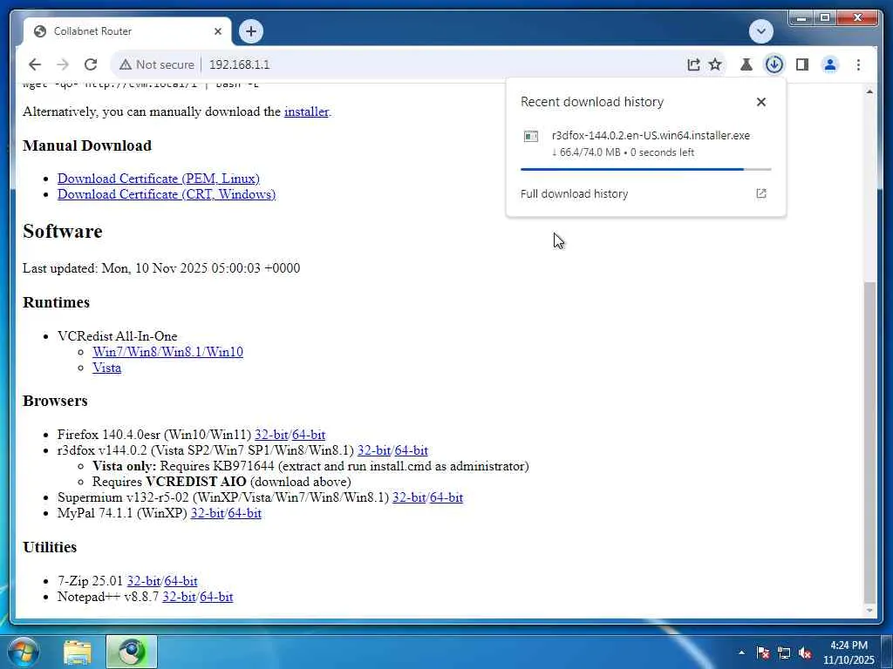Viewport: 893px width, 669px height.
Task: Click the address bar URL 192.168.1.1
Action: (x=240, y=64)
